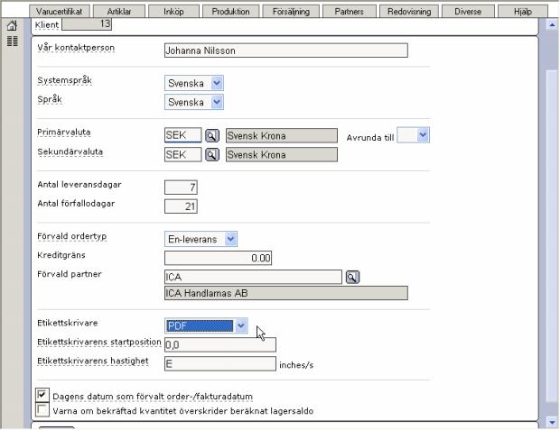Click the Vår kontaktperson label
This screenshot has width=560, height=430.
76,48
